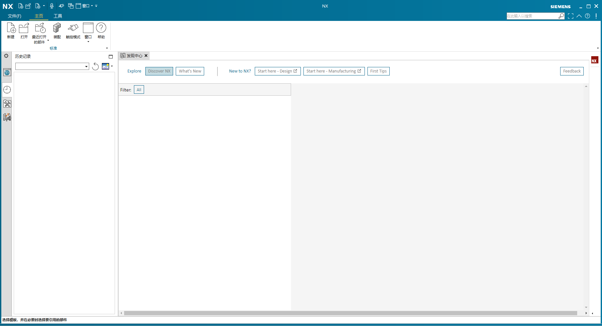Click the refresh arrow in 历史记录 panel

pyautogui.click(x=95, y=67)
